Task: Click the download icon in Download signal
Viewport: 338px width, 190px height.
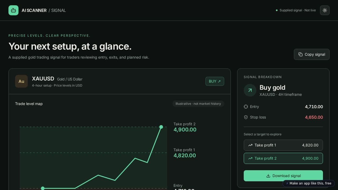Action: click(268, 176)
